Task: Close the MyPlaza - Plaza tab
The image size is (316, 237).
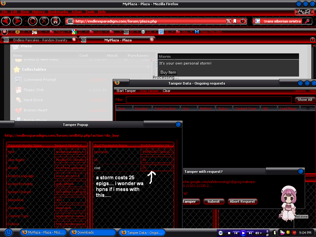Action: point(152,39)
